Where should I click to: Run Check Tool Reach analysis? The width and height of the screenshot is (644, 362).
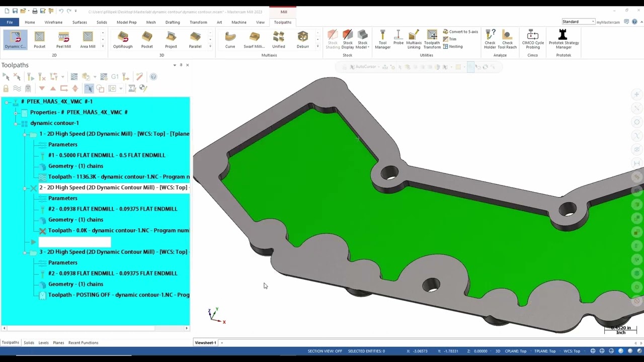(507, 40)
